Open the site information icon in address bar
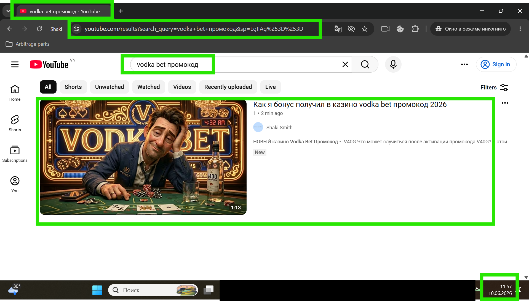This screenshot has height=301, width=529. click(x=77, y=29)
